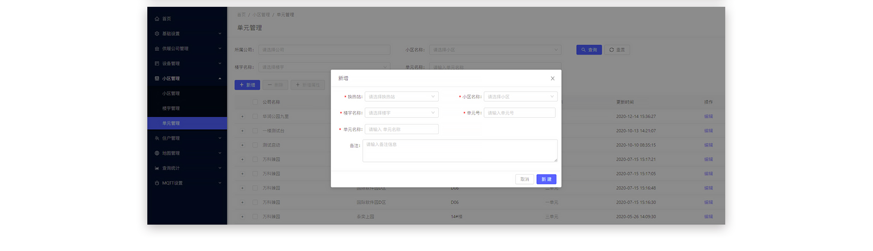Select the highlighted 单元管理 submenu item
The image size is (873, 251).
pos(187,123)
